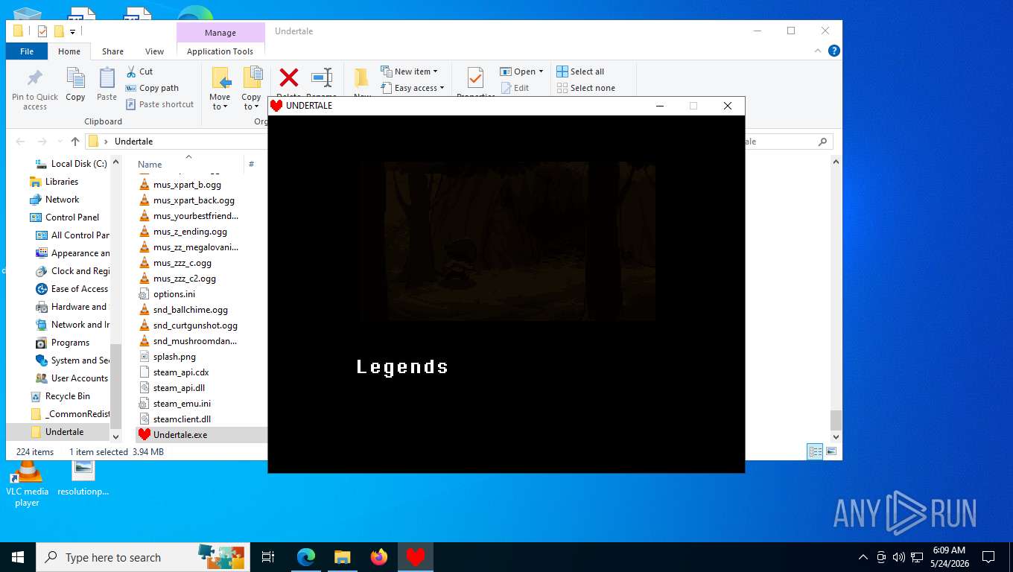Select file steam_api.dll

(179, 388)
